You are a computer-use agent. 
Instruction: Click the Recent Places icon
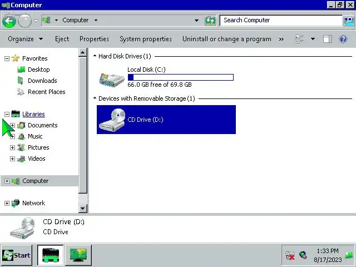coord(21,92)
